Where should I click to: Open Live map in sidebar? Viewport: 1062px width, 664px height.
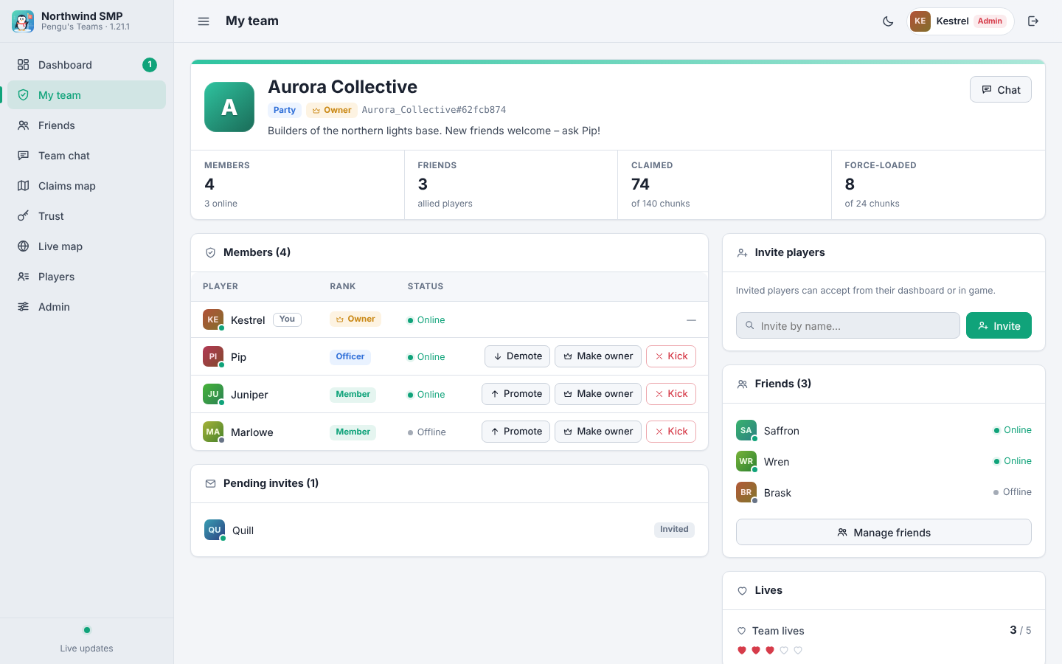pos(86,246)
